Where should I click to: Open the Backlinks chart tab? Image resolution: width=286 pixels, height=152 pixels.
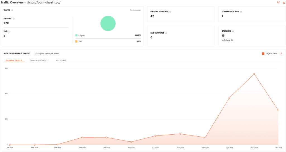tap(61, 60)
